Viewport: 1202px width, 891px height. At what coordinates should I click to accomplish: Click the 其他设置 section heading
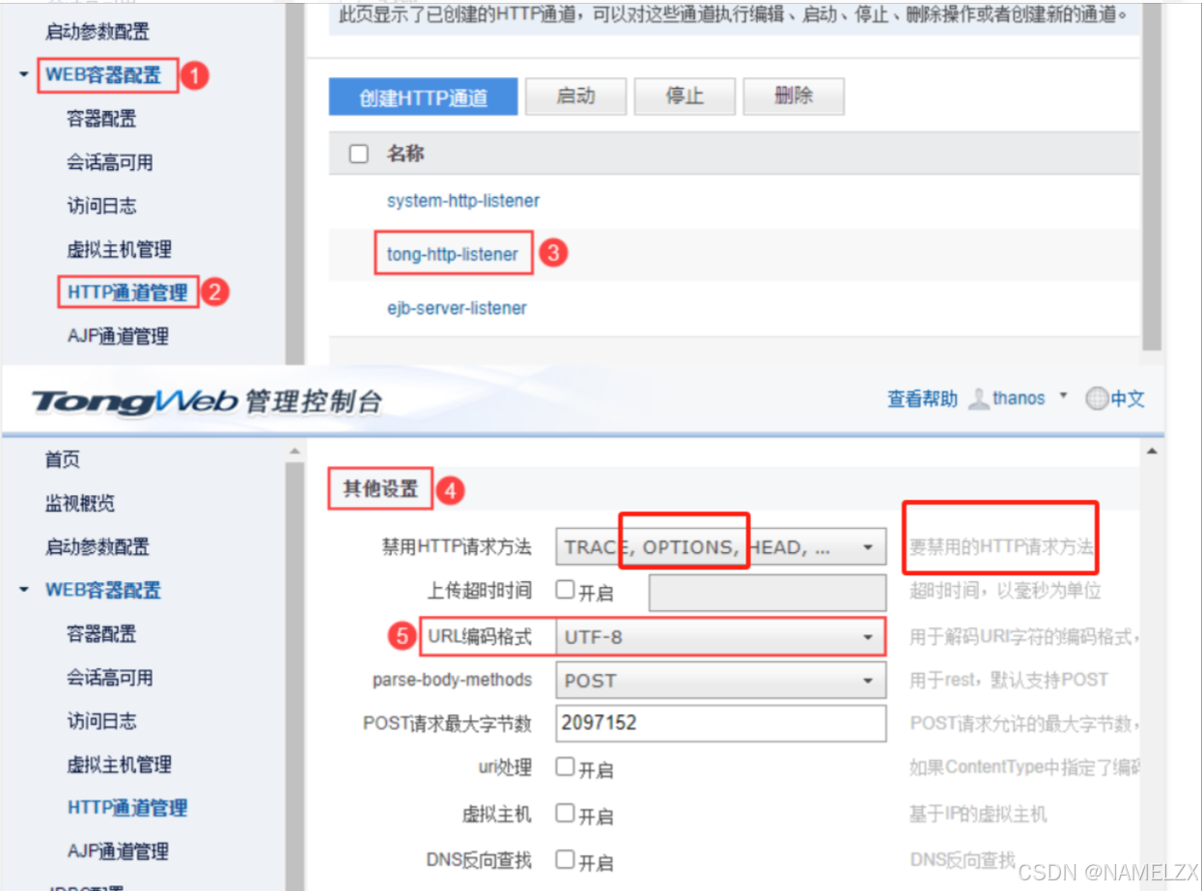(x=380, y=488)
